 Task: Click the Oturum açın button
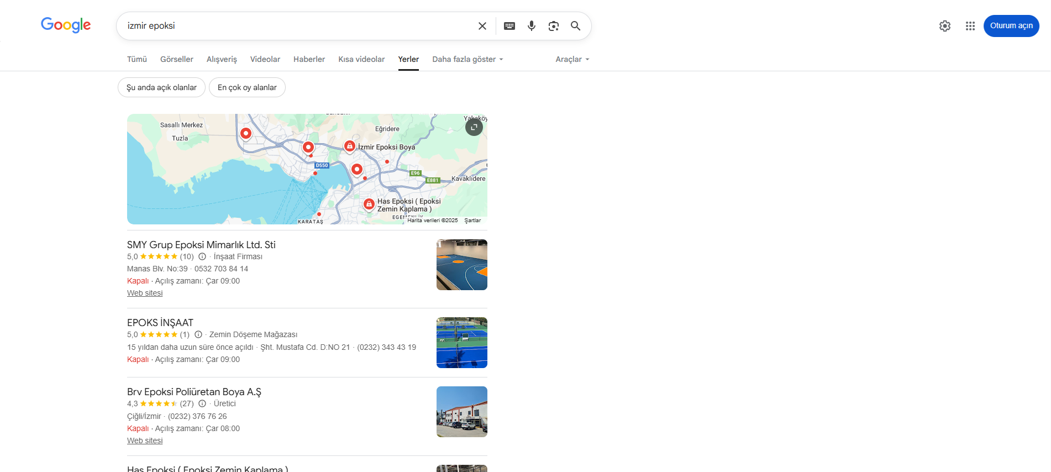[x=1011, y=25]
